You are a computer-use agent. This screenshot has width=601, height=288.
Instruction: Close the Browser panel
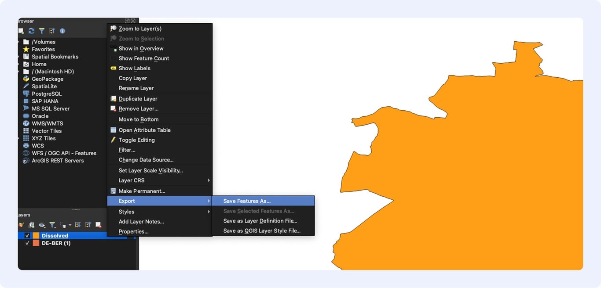pyautogui.click(x=133, y=21)
